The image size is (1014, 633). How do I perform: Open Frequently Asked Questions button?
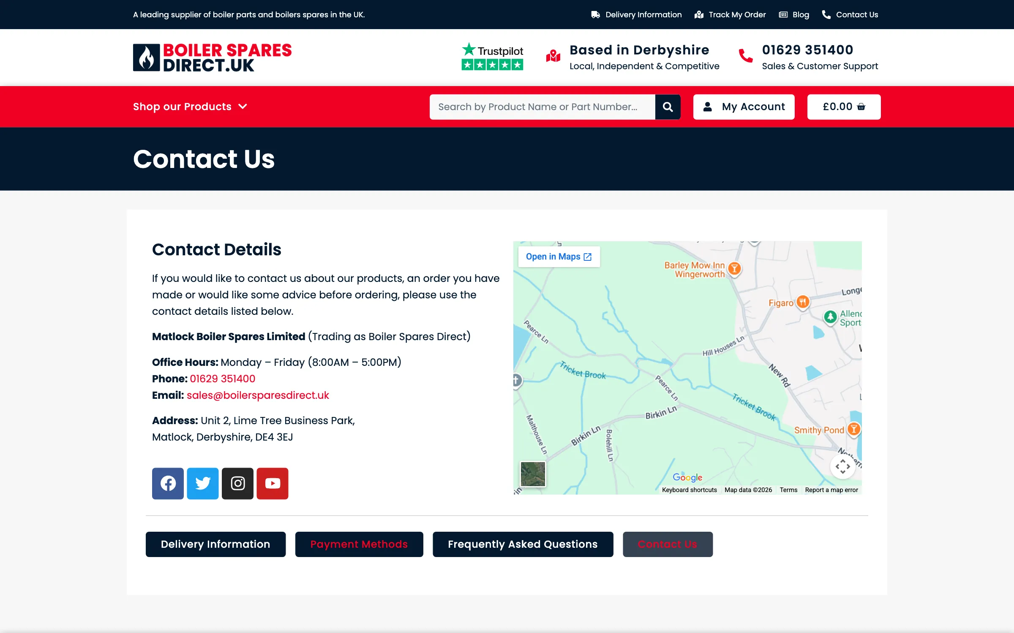[x=523, y=544]
